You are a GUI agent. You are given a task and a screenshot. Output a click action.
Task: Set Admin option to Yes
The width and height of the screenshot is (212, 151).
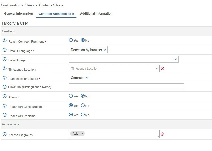pos(71,96)
